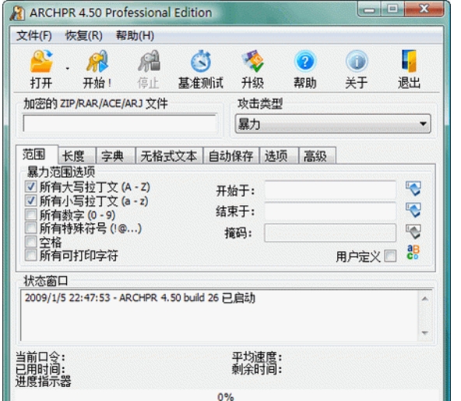Switch to the 自动保存 tab
Screen dimensions: 461x401
coord(230,156)
